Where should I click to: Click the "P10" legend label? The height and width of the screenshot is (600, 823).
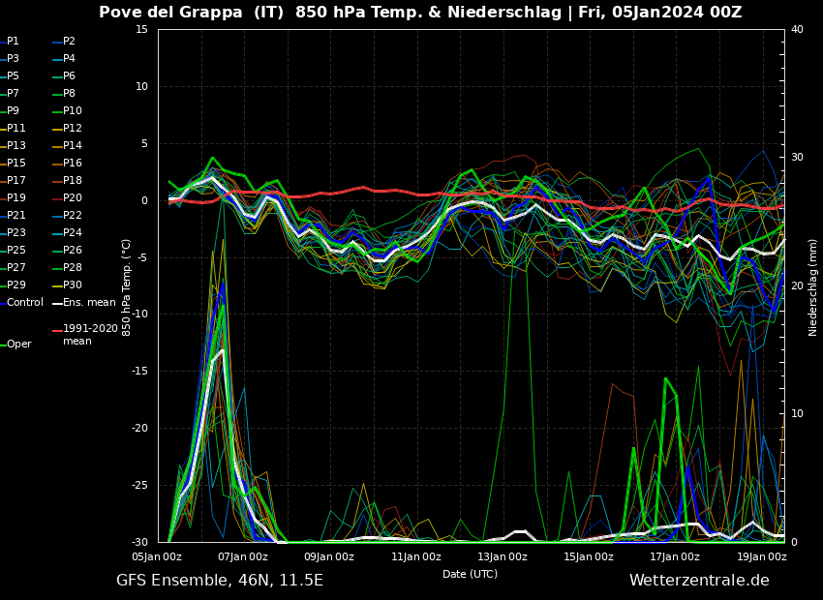67,110
